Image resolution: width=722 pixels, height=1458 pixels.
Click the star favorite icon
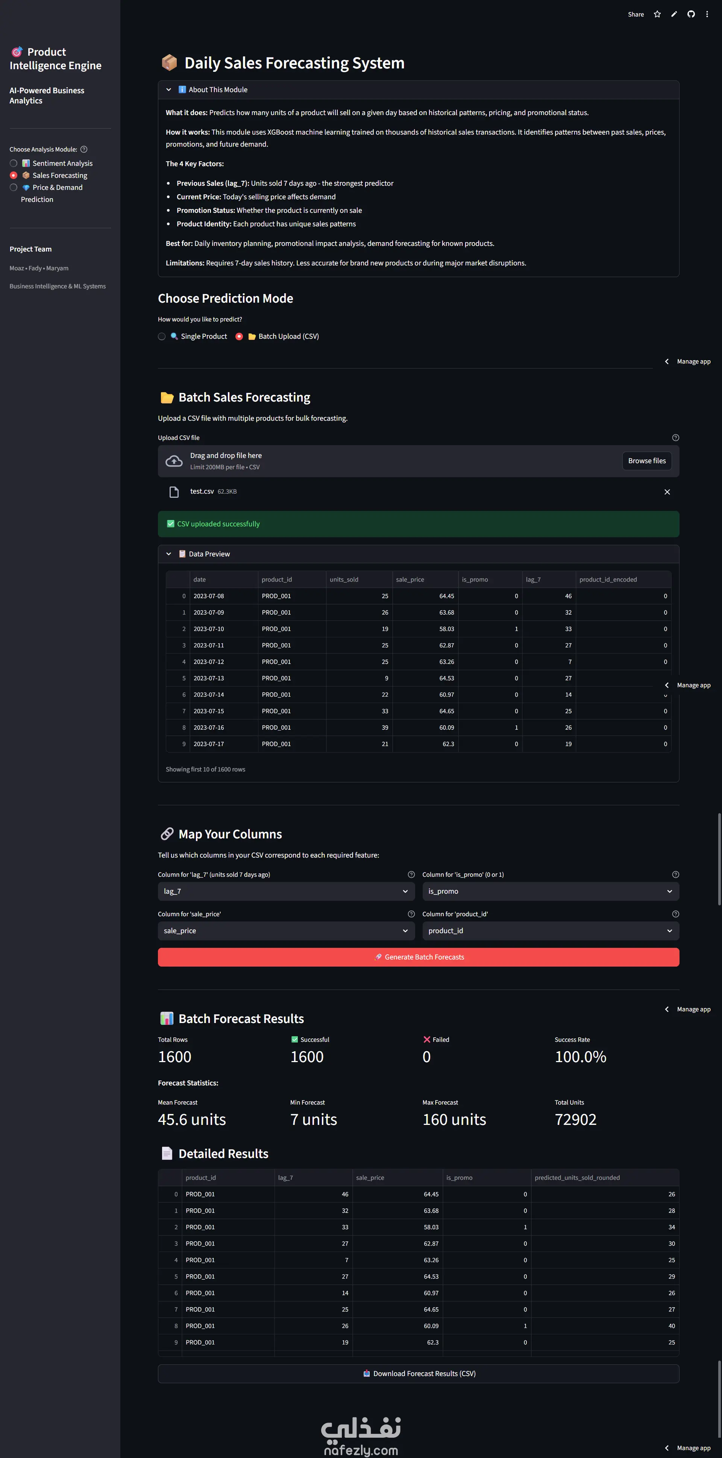(657, 14)
